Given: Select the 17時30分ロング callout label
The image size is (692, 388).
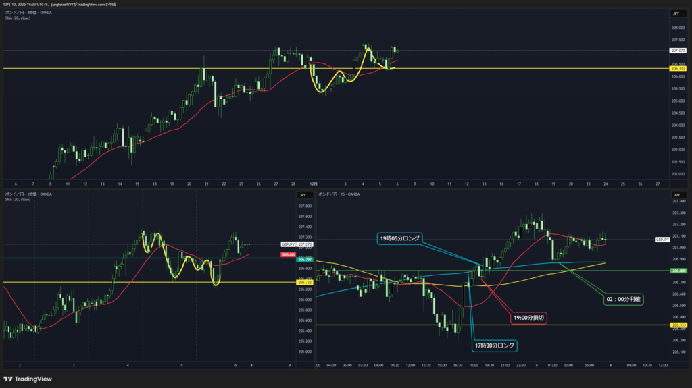Looking at the screenshot, I should click(x=495, y=345).
